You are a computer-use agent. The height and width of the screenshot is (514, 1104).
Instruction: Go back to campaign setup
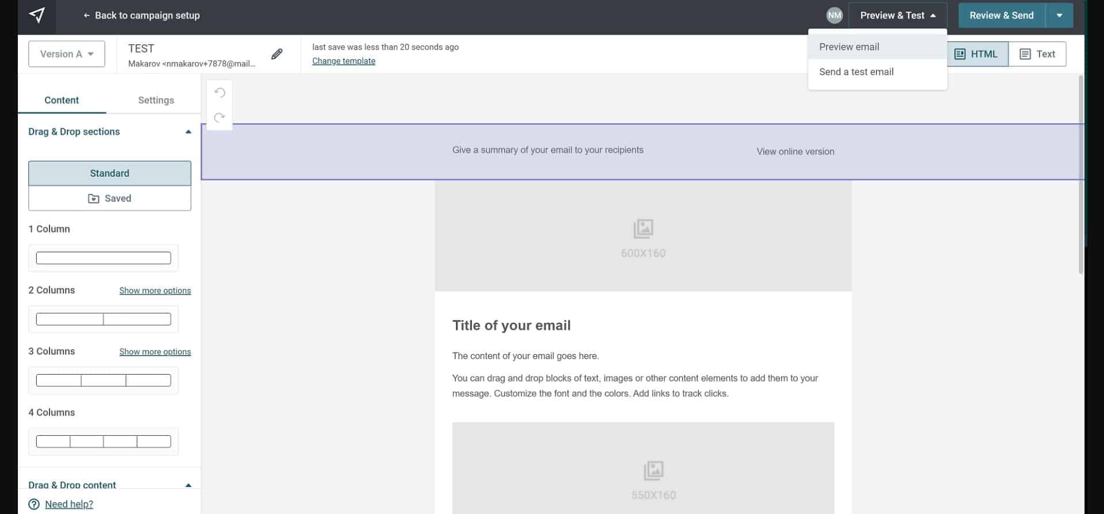(142, 16)
